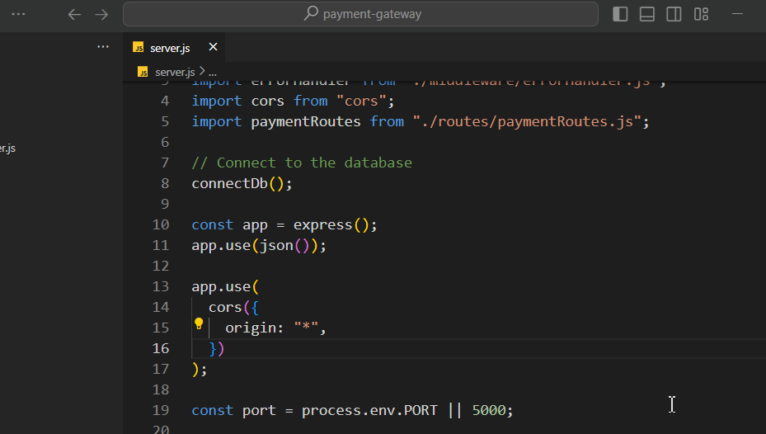
Task: Click paymentRoutes identifier on line 5
Action: (306, 121)
